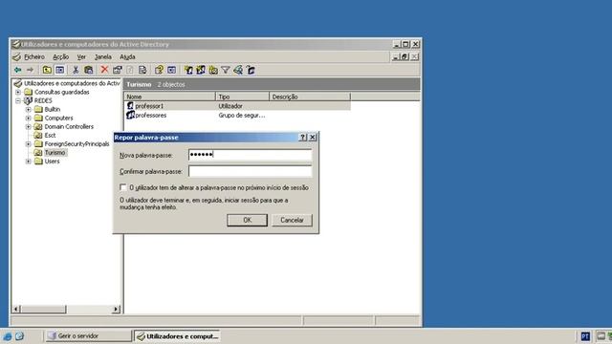Click the Forward arrow toolbar icon
Screen dimensions: 612x344
click(x=30, y=70)
